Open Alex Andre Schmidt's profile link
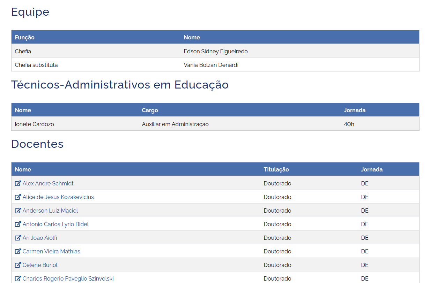Screen dimensions: 430x283 tap(48, 183)
